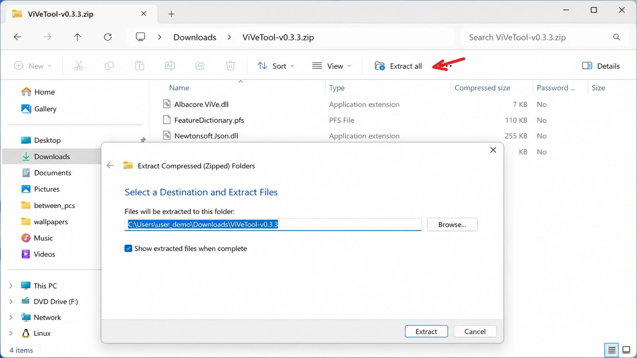Toggle the Details pane button

[601, 66]
